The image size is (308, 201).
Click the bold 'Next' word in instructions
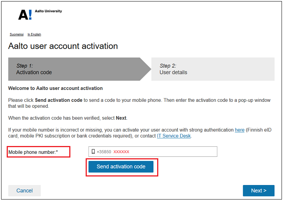121,118
